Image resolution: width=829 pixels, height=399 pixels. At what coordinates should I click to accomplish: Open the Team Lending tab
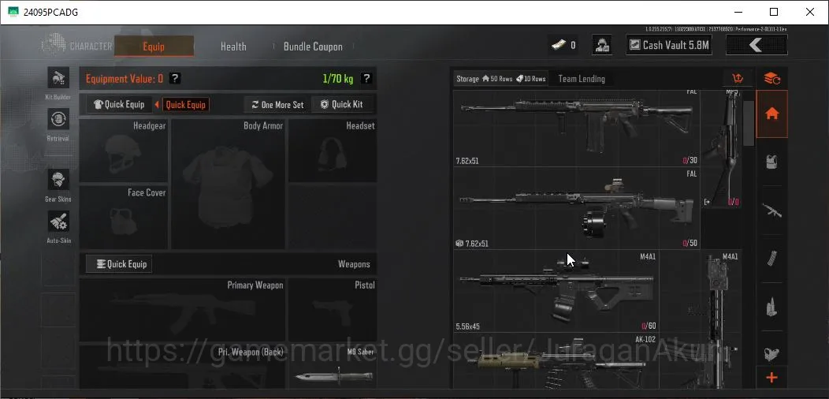582,79
